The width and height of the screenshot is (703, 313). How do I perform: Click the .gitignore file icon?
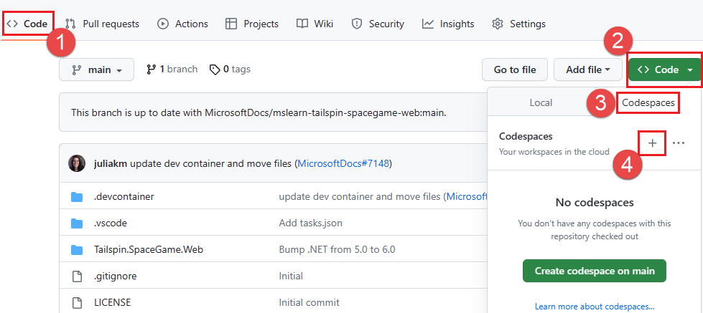[x=78, y=276]
